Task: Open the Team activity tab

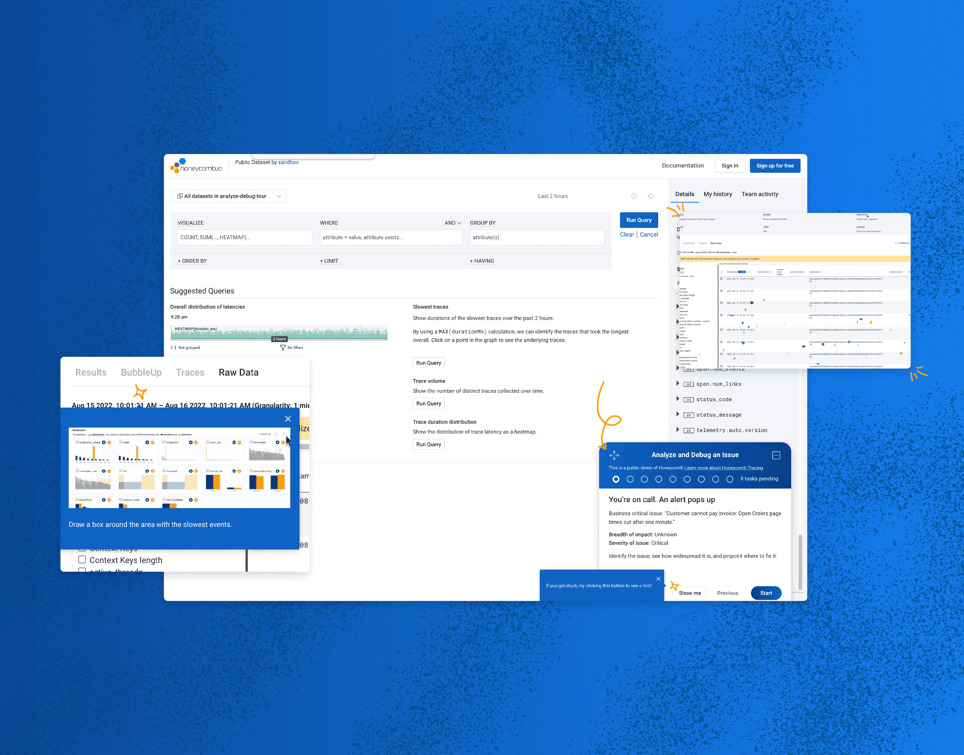Action: pyautogui.click(x=760, y=194)
